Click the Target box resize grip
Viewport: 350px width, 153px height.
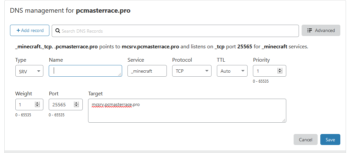pos(284,121)
